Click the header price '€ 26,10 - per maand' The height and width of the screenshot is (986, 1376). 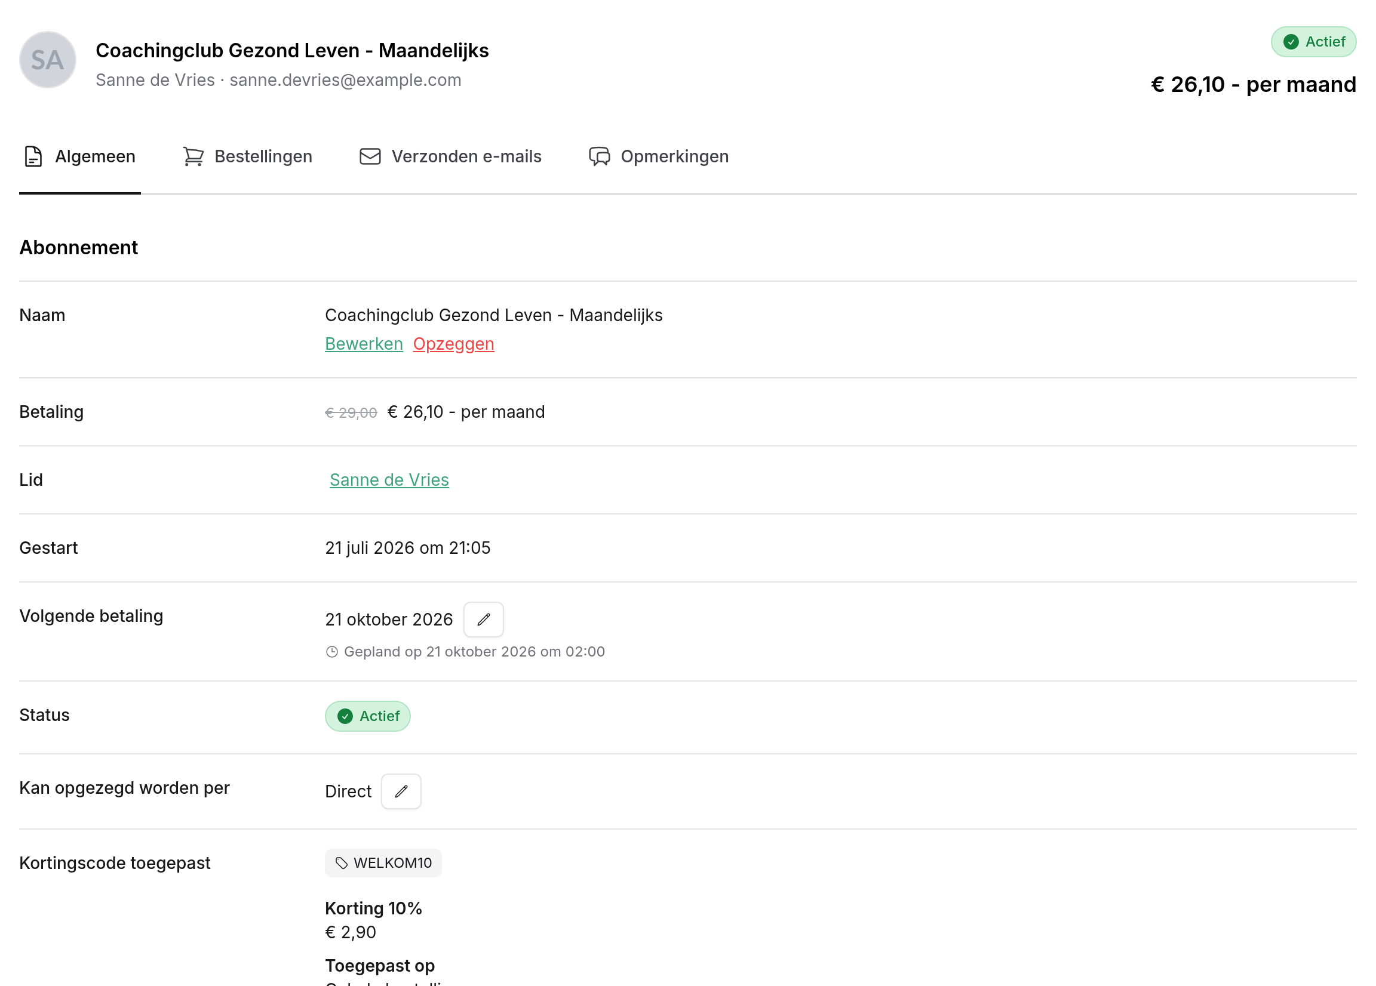pos(1254,84)
